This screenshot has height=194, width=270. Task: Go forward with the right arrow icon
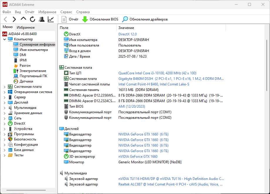(x=14, y=19)
